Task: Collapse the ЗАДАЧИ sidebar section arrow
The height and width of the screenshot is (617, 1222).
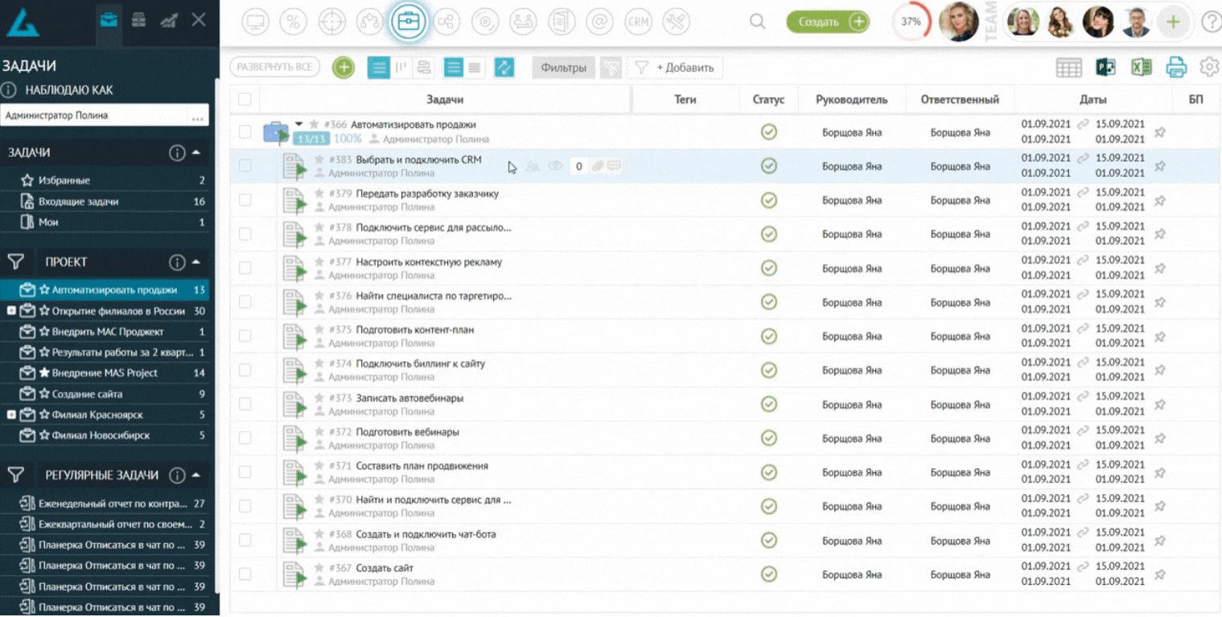Action: click(x=195, y=152)
